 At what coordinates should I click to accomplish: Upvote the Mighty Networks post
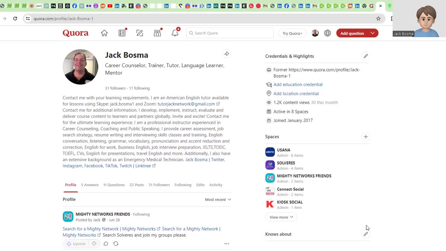pyautogui.click(x=76, y=244)
